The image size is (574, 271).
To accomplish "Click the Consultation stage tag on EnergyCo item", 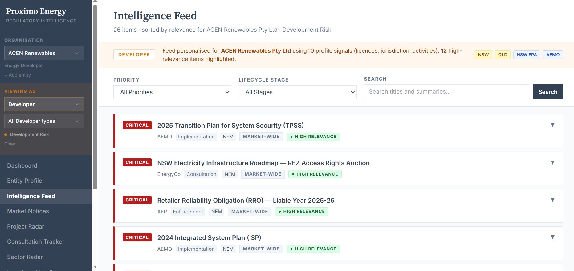I will pos(201,174).
